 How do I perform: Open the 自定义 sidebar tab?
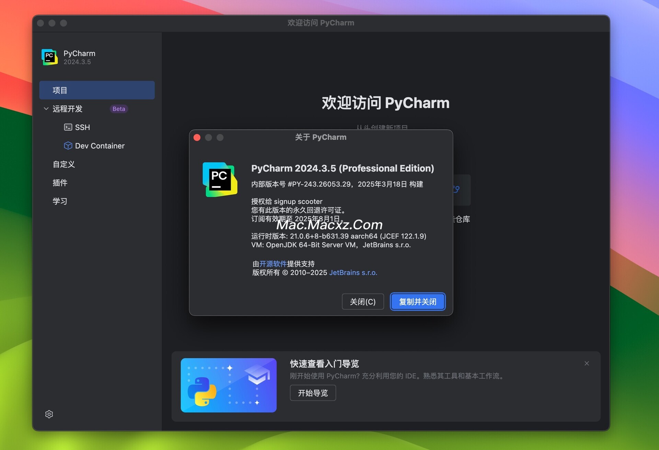(63, 164)
